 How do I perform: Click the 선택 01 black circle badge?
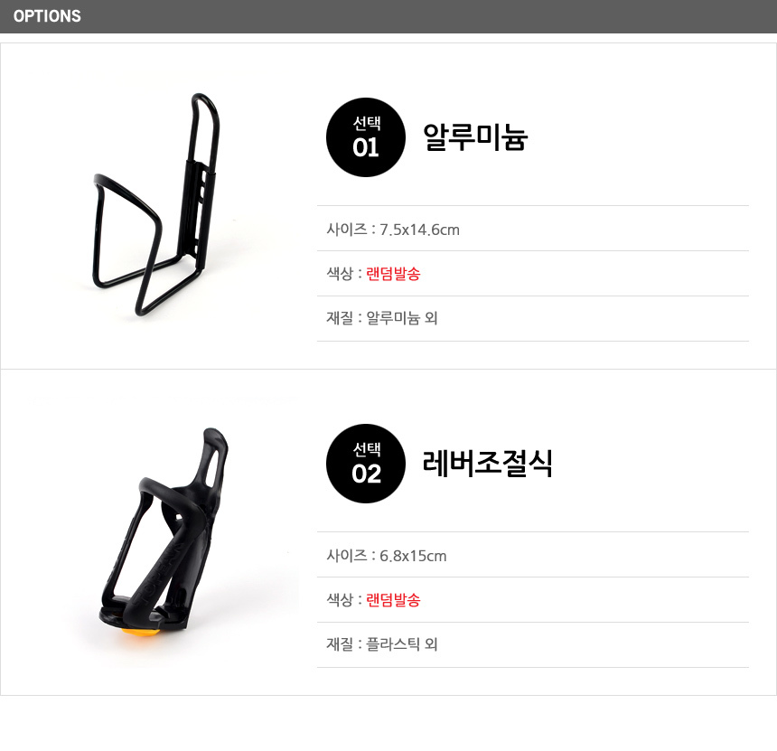tap(366, 137)
